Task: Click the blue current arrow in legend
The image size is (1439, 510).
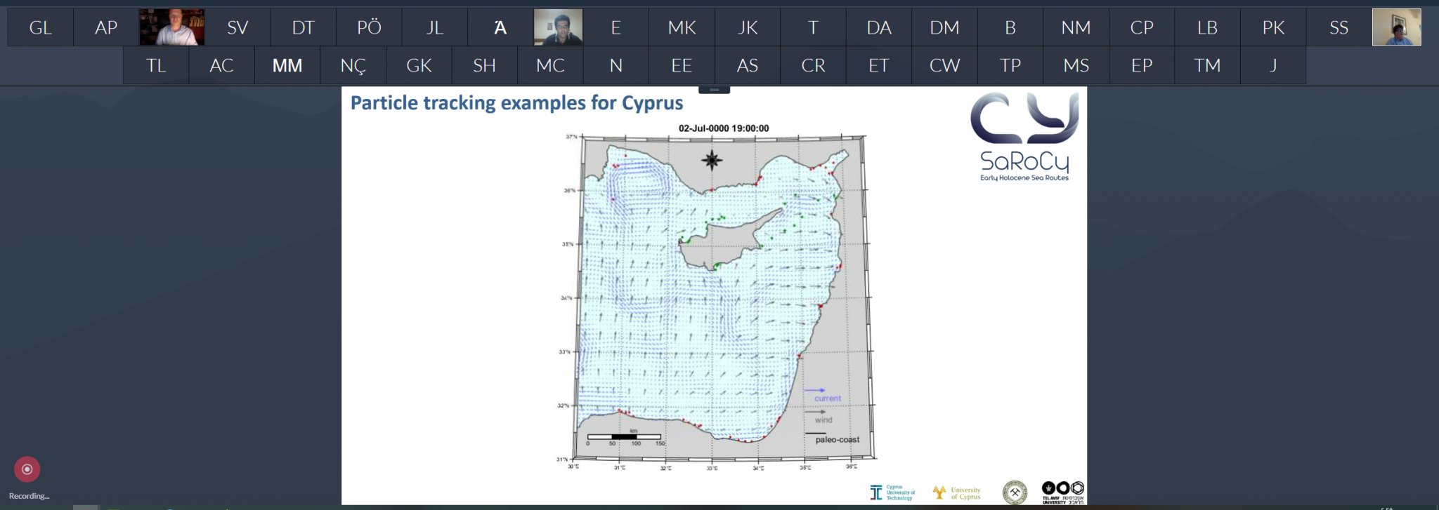Action: [815, 390]
